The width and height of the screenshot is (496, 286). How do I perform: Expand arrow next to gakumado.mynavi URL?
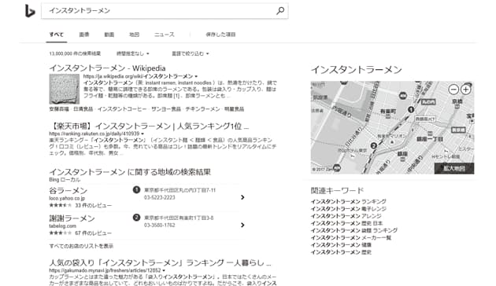click(164, 270)
